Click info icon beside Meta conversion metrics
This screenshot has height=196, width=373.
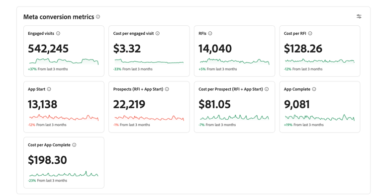98,17
